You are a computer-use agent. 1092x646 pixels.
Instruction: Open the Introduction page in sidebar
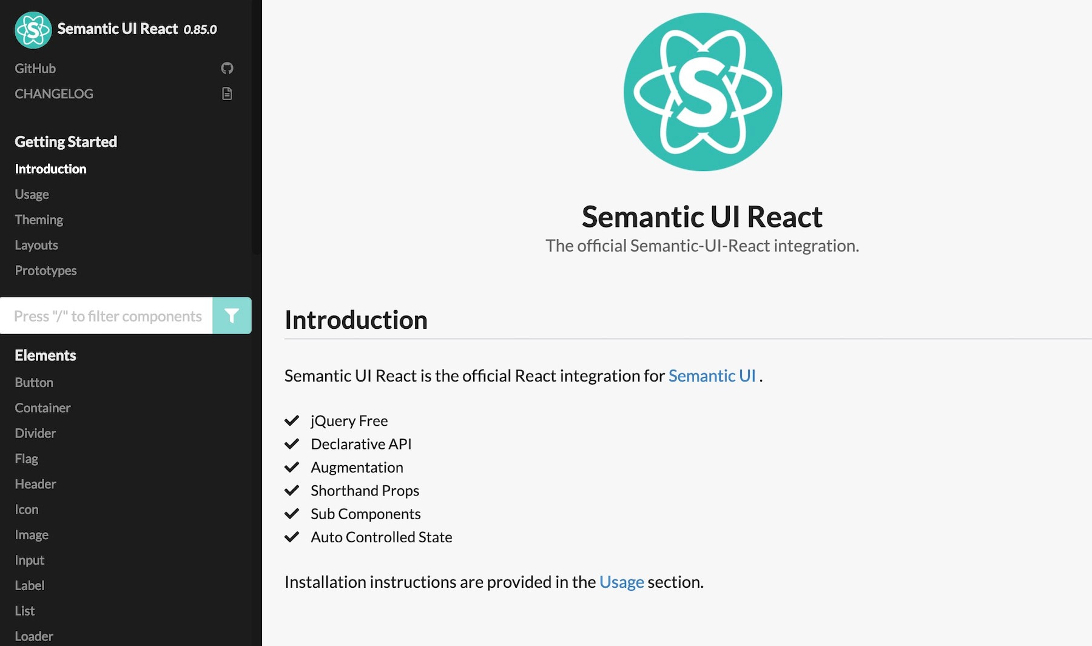[50, 169]
